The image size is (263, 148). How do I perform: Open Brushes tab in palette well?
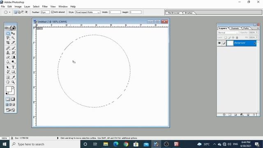pyautogui.click(x=189, y=13)
